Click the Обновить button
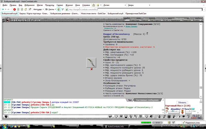206x129 pixels. pyautogui.click(x=182, y=103)
